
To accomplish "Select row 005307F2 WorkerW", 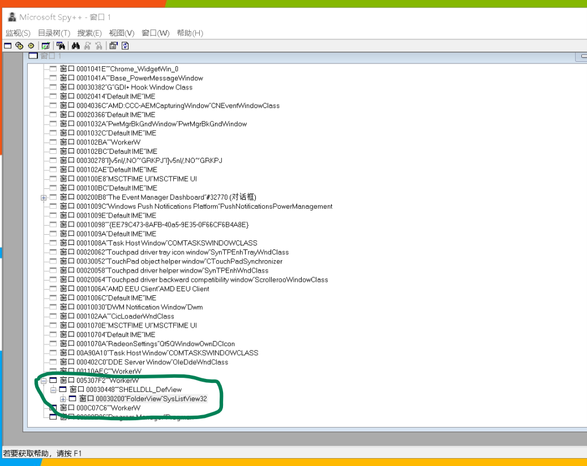I will [x=99, y=381].
